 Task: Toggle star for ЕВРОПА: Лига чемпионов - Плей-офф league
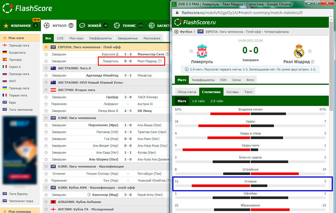46,47
